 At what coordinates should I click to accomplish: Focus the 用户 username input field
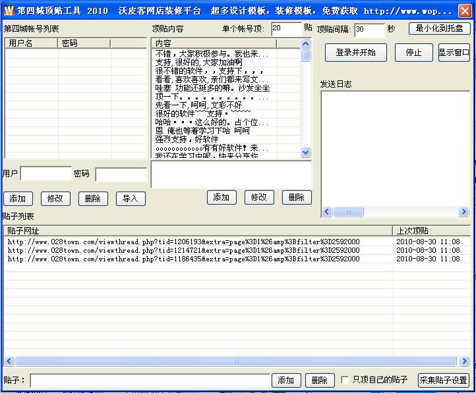point(45,174)
